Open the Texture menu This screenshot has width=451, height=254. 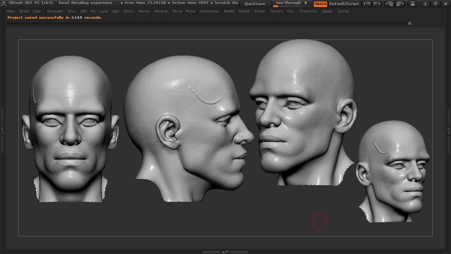(276, 11)
